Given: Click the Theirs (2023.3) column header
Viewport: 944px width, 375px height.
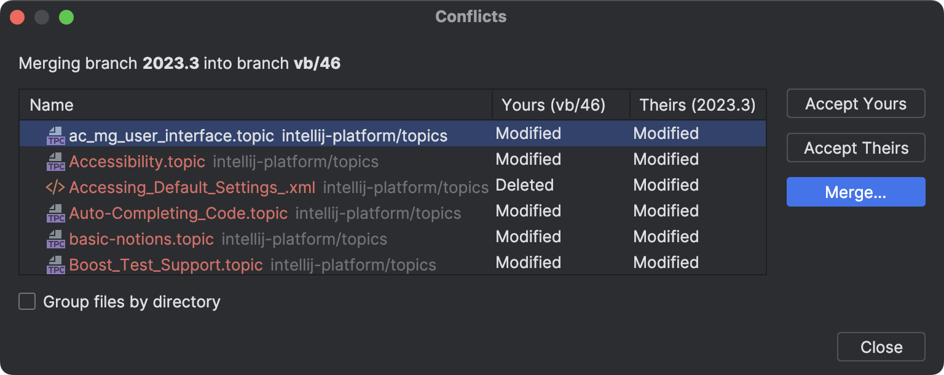Looking at the screenshot, I should tap(695, 105).
